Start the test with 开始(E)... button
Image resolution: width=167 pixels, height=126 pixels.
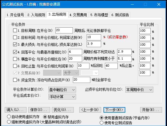151,110
